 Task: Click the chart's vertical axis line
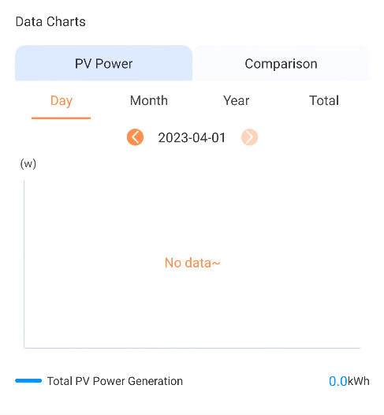24,264
